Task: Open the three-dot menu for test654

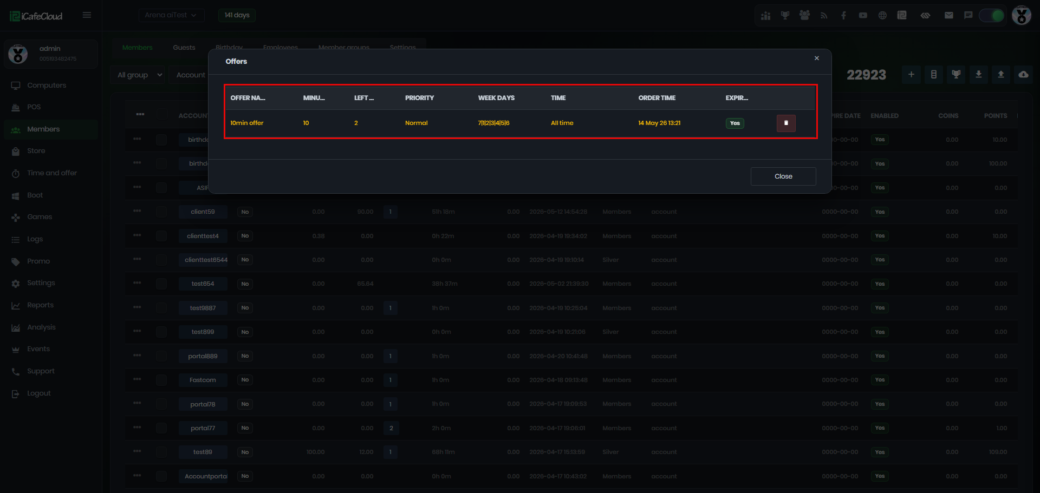Action: coord(137,283)
